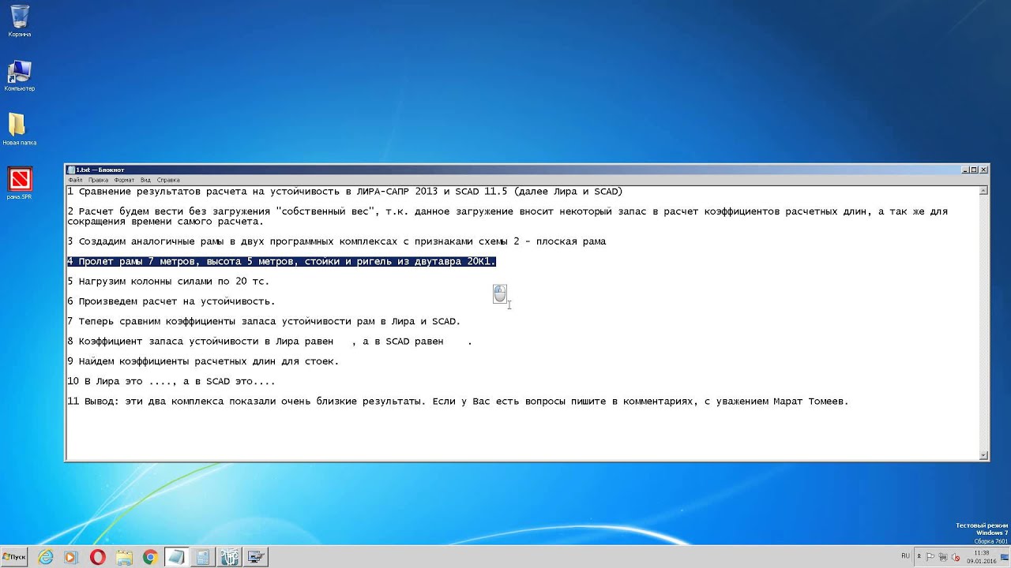The image size is (1011, 568).
Task: Minimize the Notepad window
Action: click(x=965, y=170)
